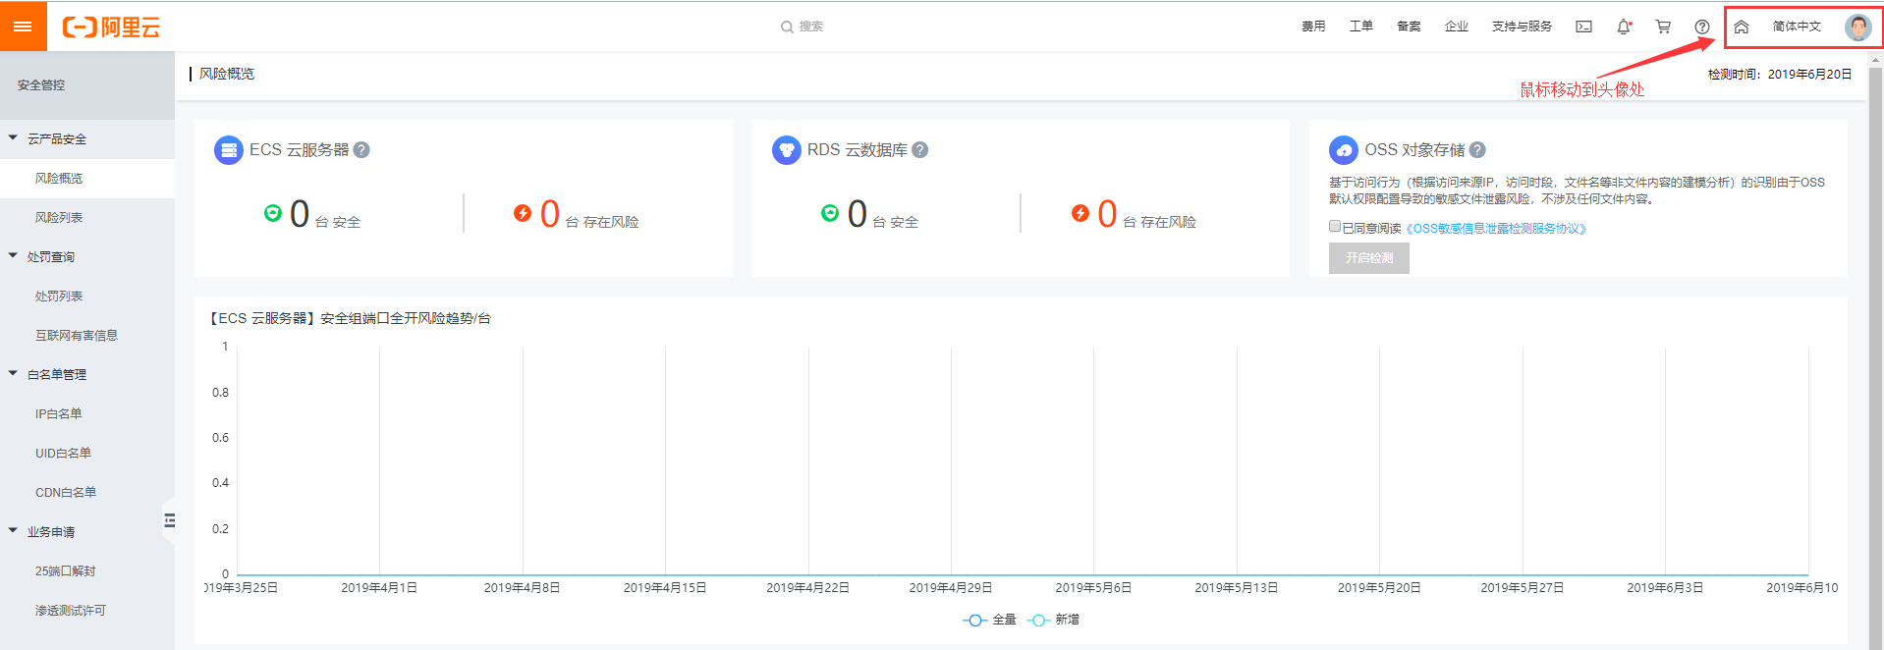This screenshot has height=650, width=1884.
Task: Click the help icon beside ECS 云服务器
Action: click(x=361, y=150)
